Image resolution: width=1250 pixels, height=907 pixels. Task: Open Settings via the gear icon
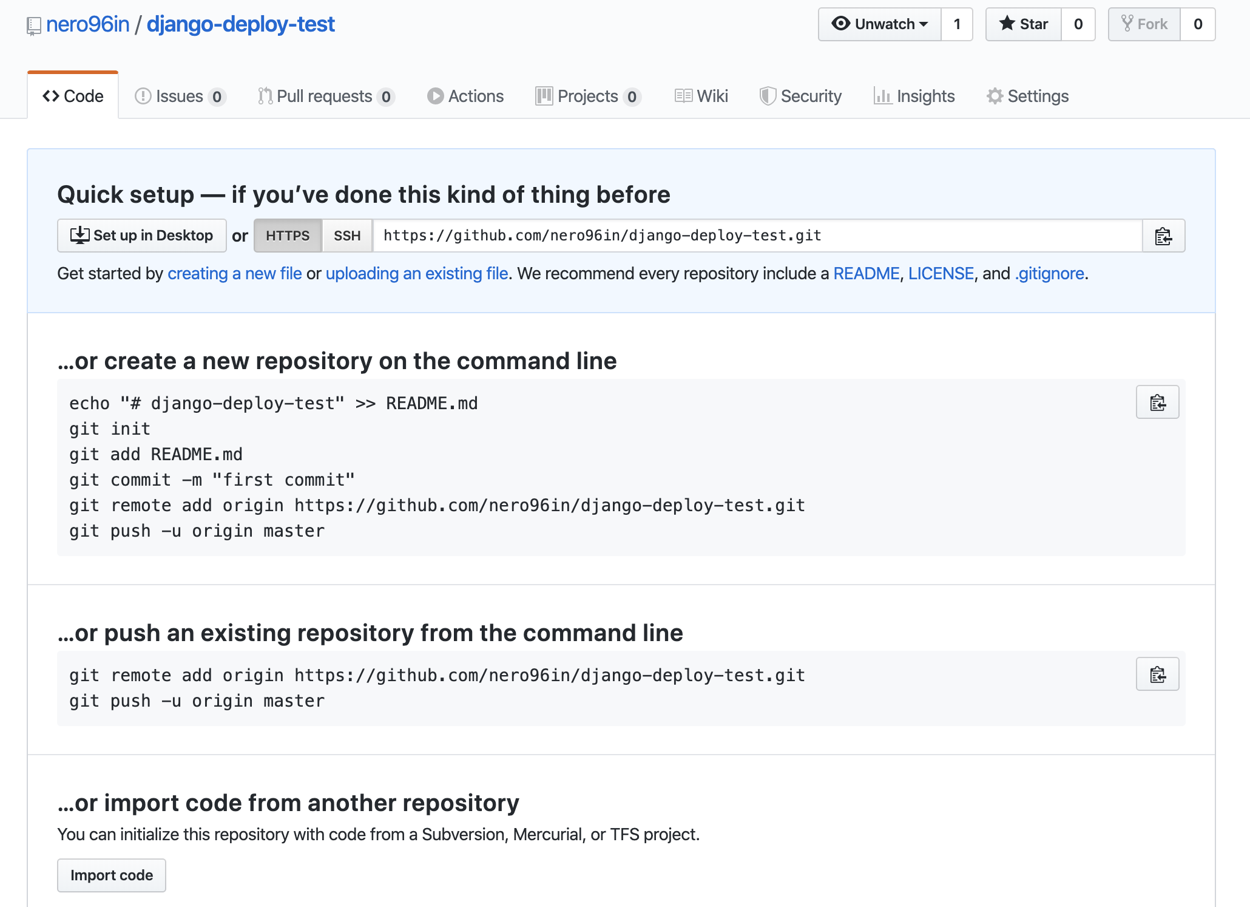(x=995, y=97)
